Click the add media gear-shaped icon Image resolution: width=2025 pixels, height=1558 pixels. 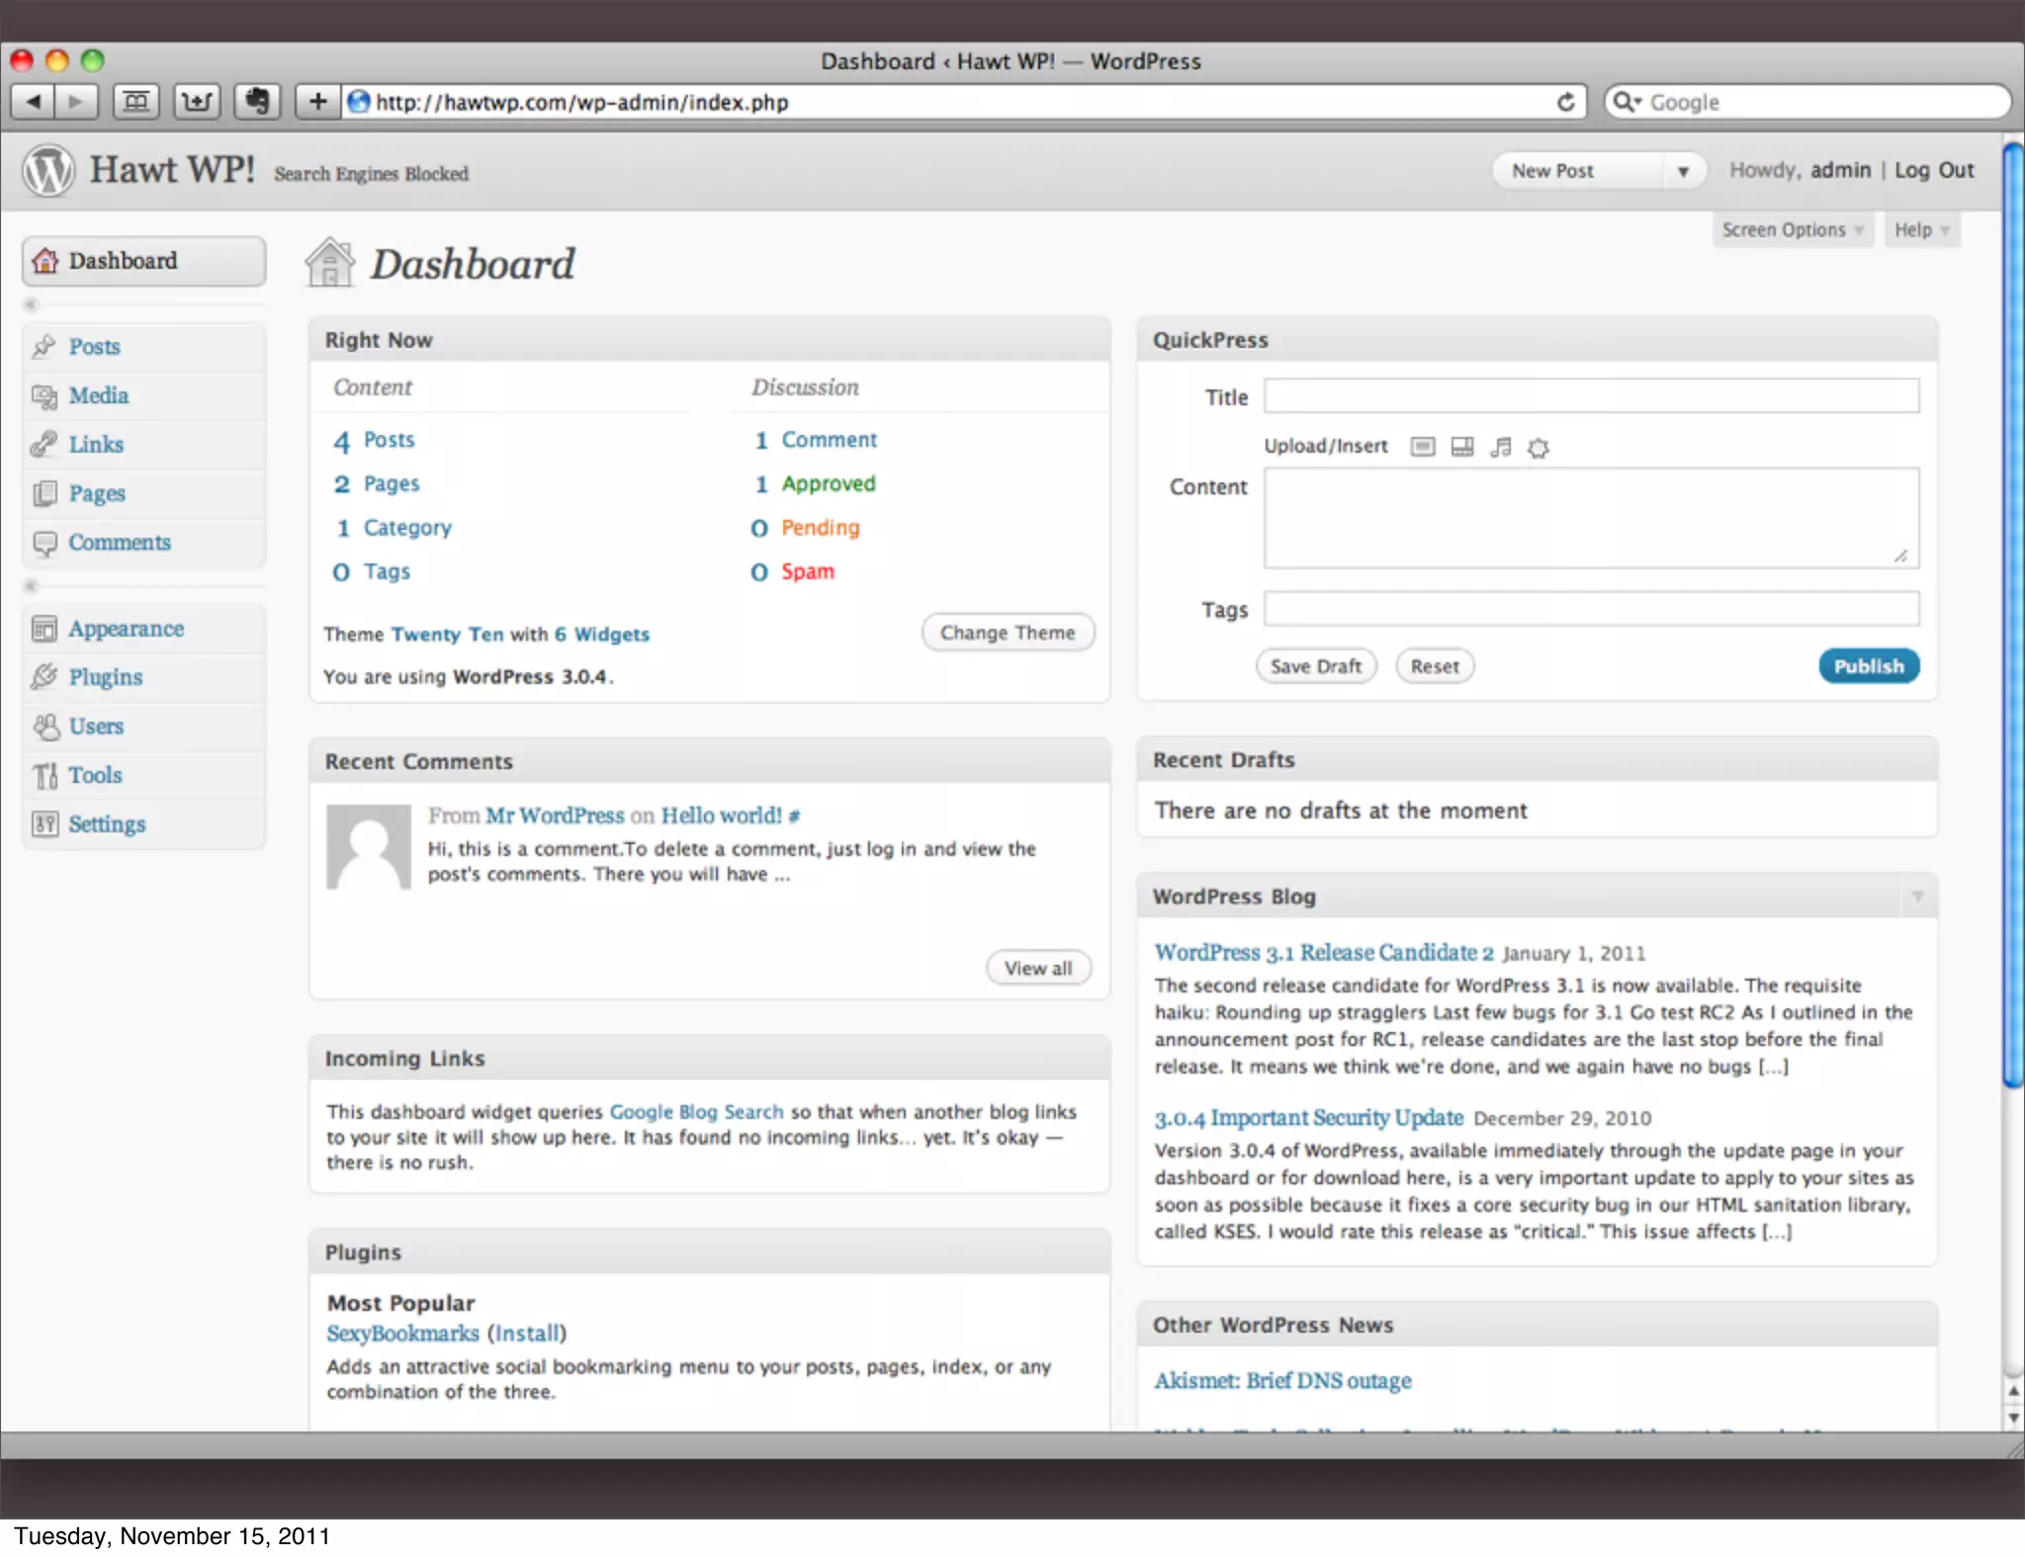tap(1538, 448)
